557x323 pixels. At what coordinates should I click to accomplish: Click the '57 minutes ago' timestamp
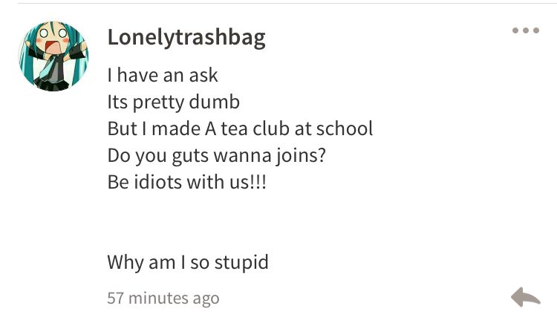coord(163,298)
